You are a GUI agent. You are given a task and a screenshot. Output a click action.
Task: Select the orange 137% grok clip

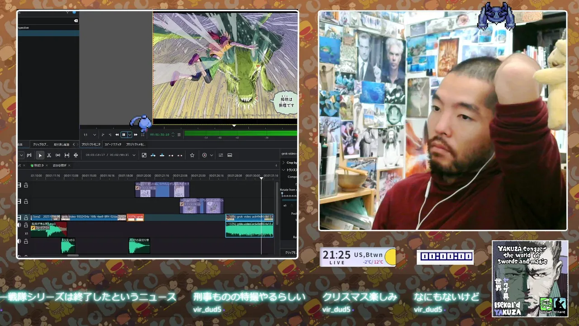click(x=135, y=217)
